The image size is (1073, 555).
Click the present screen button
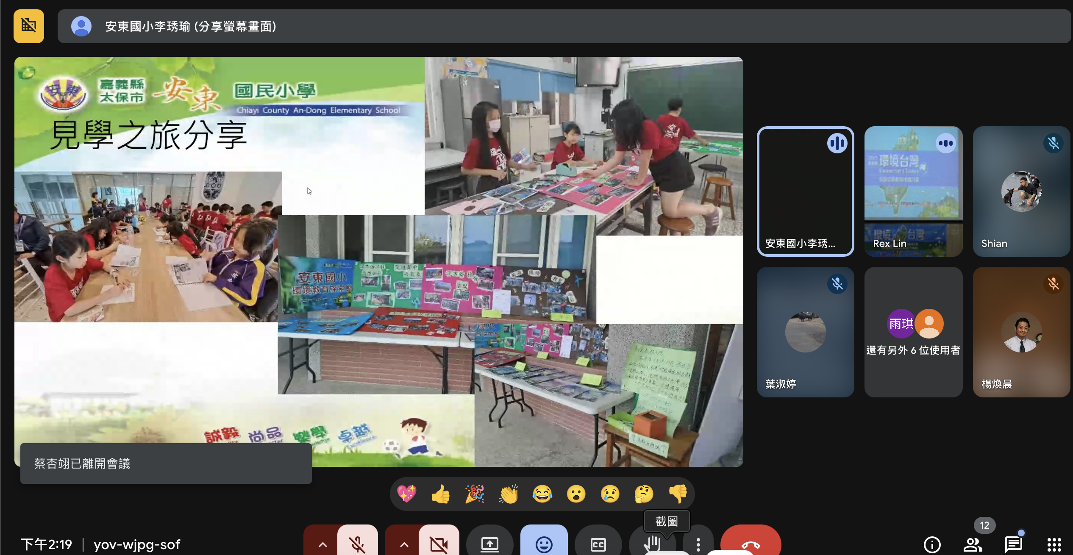[x=489, y=544]
